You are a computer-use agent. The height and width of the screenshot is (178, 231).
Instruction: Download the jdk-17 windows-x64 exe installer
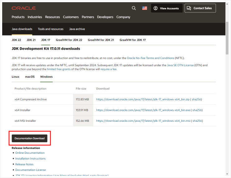(143, 110)
